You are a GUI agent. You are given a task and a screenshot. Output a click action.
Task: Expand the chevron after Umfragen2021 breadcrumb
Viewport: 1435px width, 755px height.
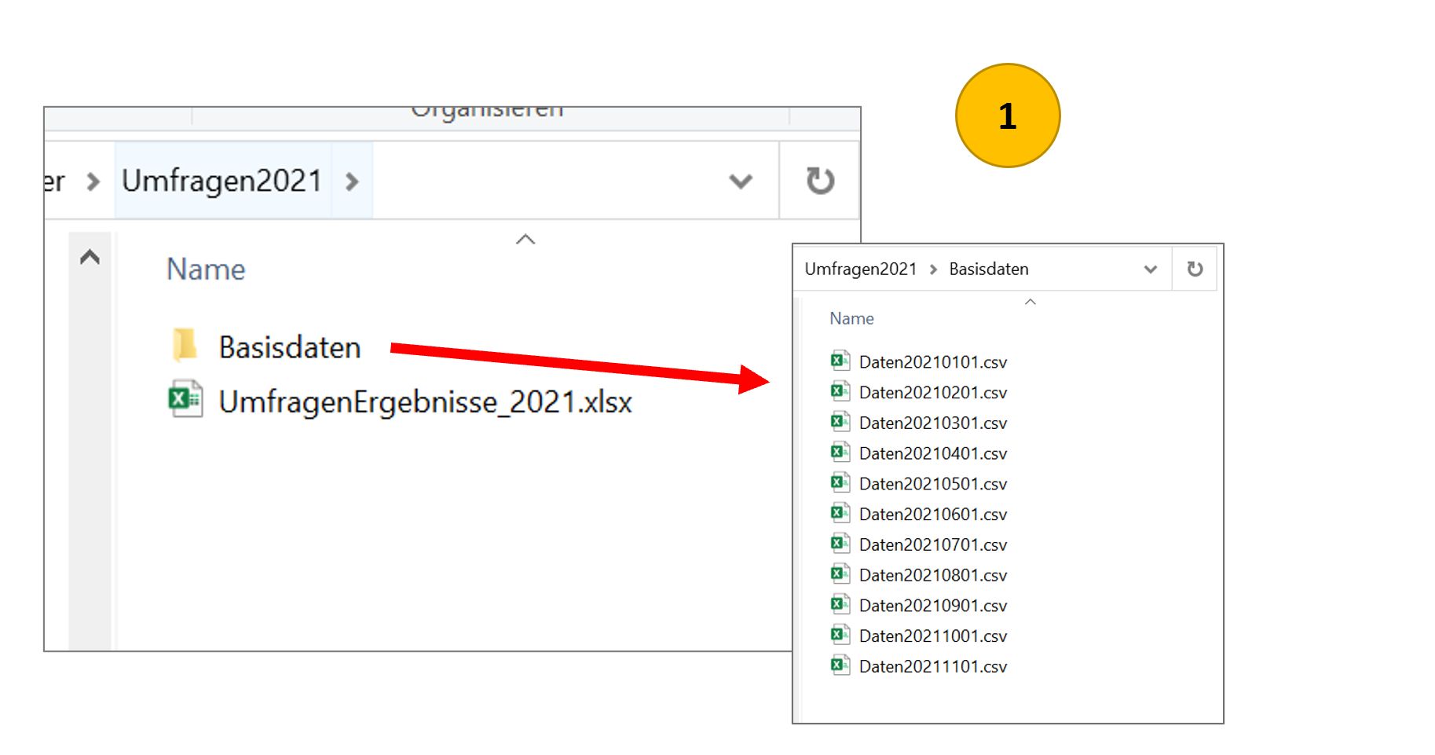[x=352, y=181]
